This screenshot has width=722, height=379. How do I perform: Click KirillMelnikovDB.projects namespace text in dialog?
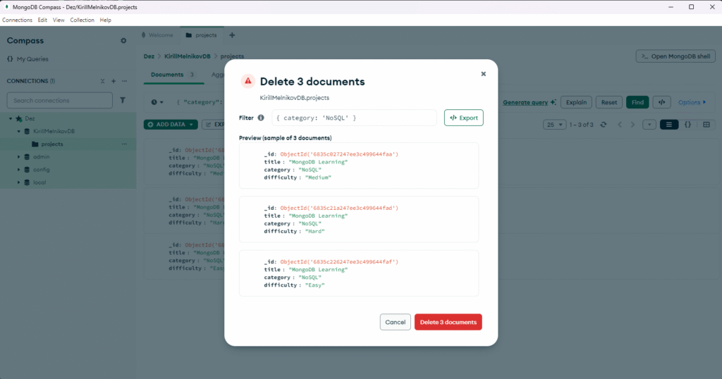(x=294, y=97)
